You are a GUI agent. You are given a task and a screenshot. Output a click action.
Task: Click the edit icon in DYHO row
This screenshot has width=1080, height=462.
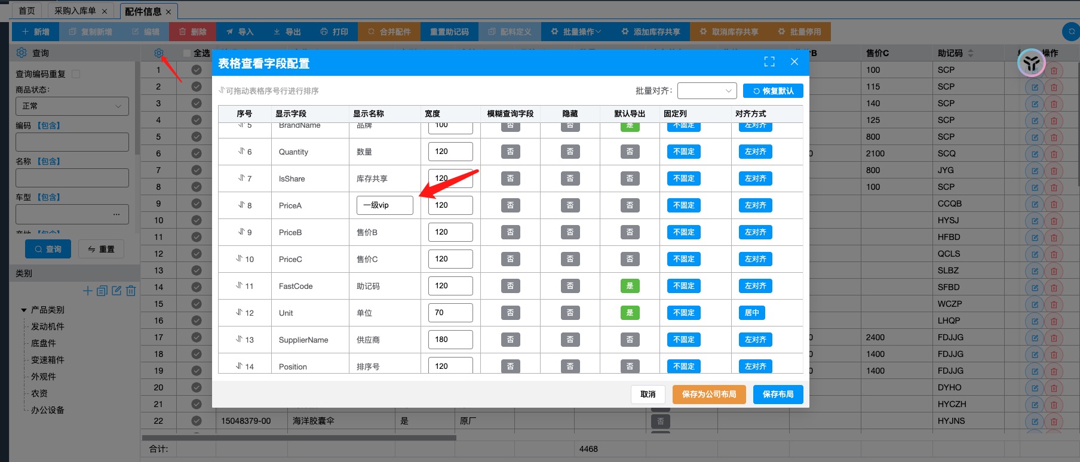pyautogui.click(x=1035, y=388)
